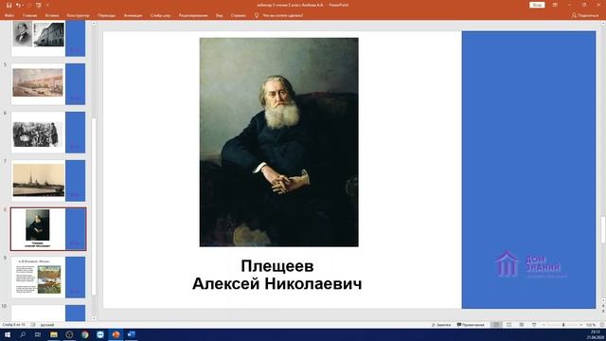Screen dimensions: 606x341
Task: Open the taskbar search magnifier
Action: click(x=23, y=334)
